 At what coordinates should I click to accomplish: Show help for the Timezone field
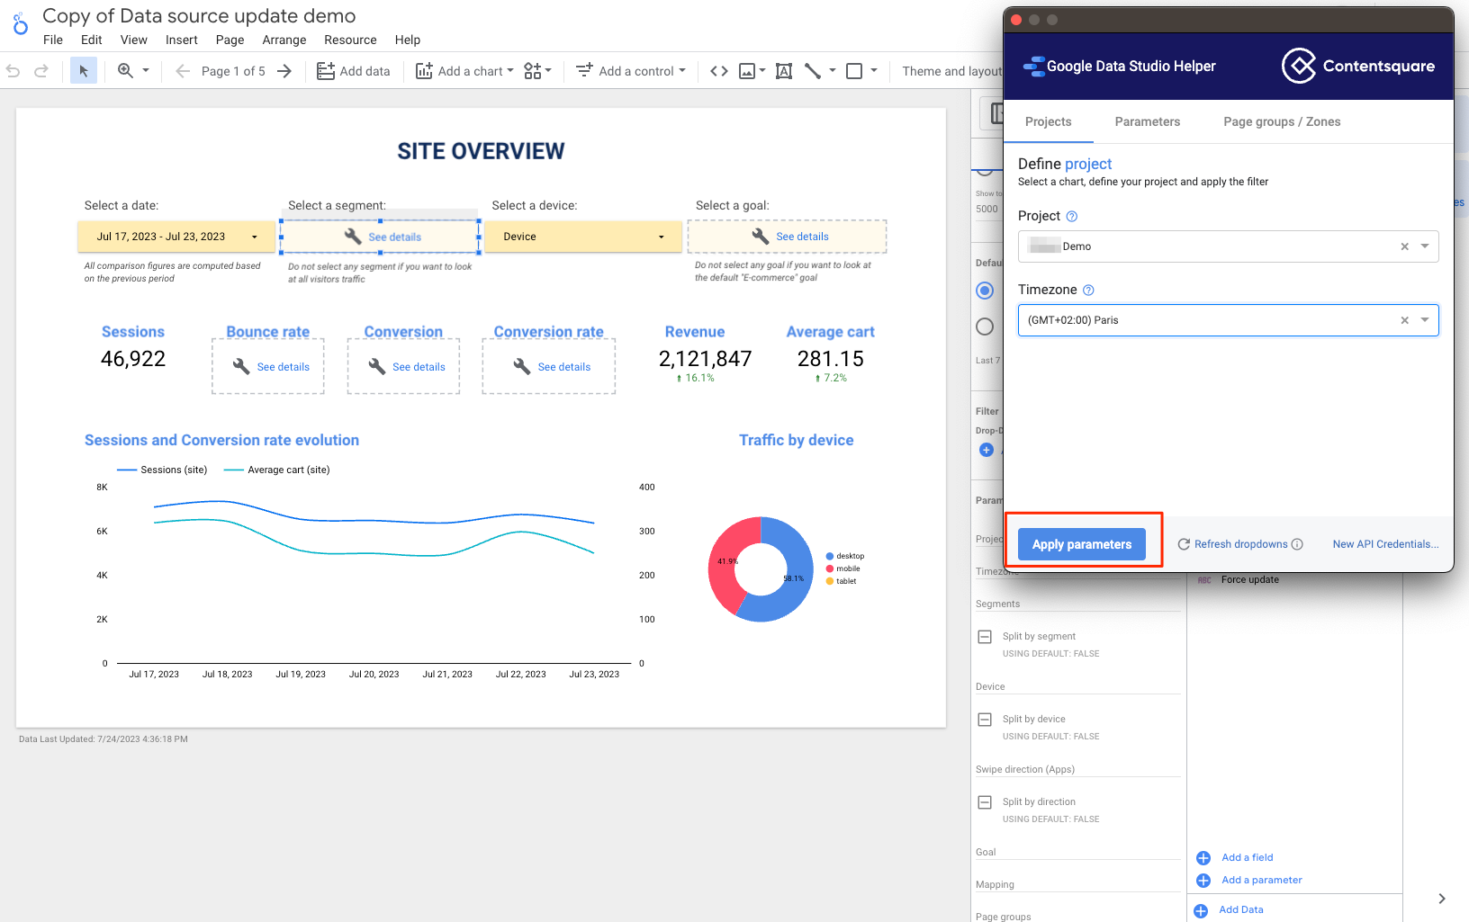point(1088,290)
